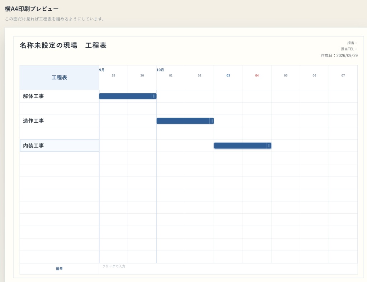367x282 pixels.
Task: Grab the resize handle on 内装工事 bar
Action: 269,146
